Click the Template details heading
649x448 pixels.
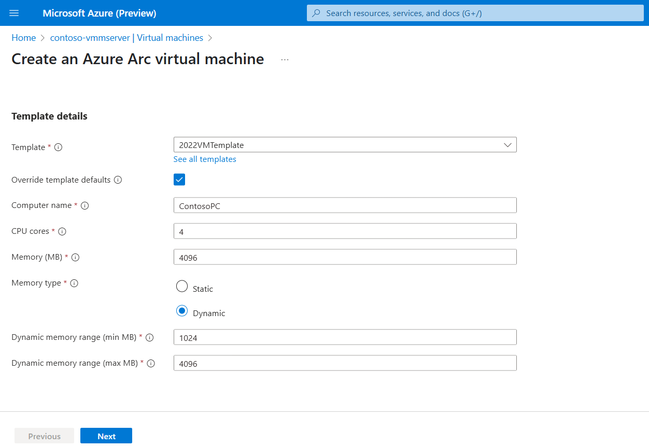pos(49,116)
